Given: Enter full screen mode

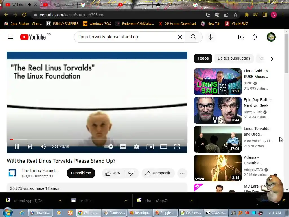Looking at the screenshot, I should pyautogui.click(x=177, y=147).
